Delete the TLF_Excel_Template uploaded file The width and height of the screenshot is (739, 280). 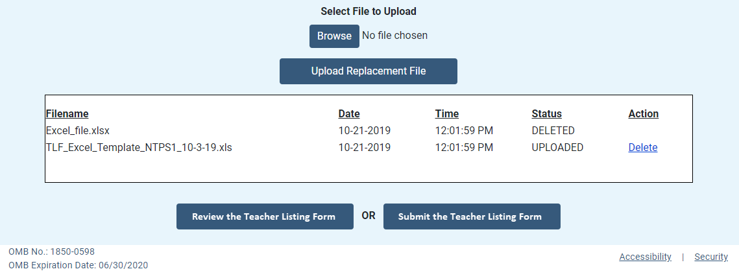642,148
